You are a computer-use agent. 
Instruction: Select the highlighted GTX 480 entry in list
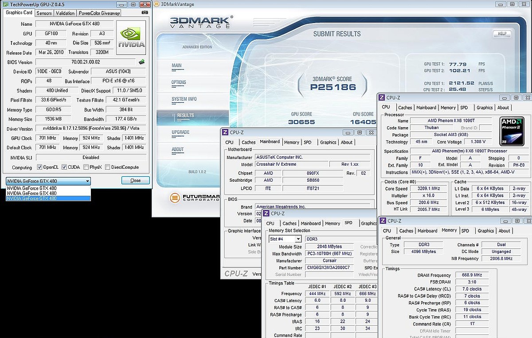point(48,198)
